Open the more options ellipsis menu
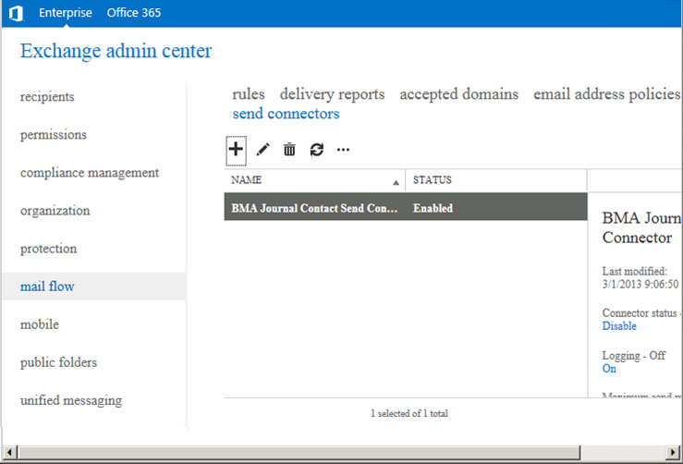Screen dimensions: 683x464 (343, 150)
